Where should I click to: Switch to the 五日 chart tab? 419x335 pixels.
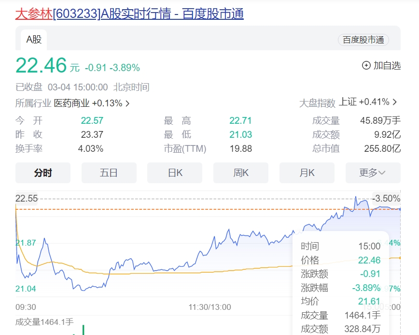[109, 173]
